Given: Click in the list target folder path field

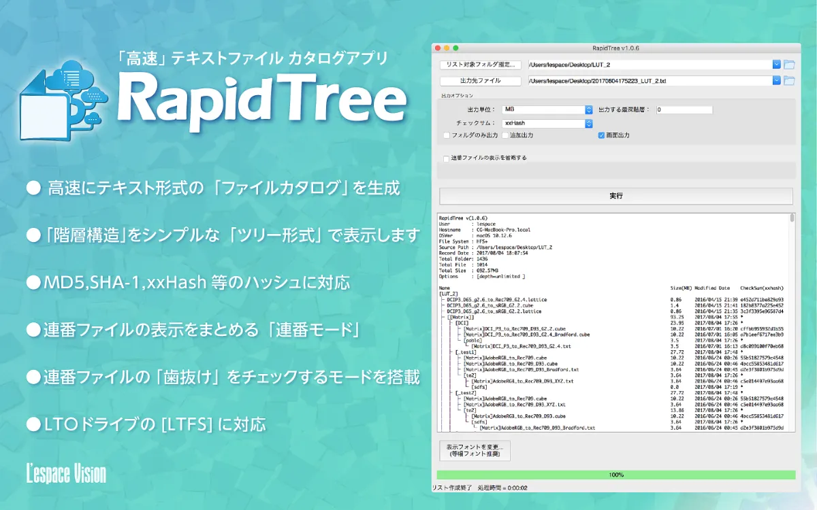Looking at the screenshot, I should click(650, 65).
